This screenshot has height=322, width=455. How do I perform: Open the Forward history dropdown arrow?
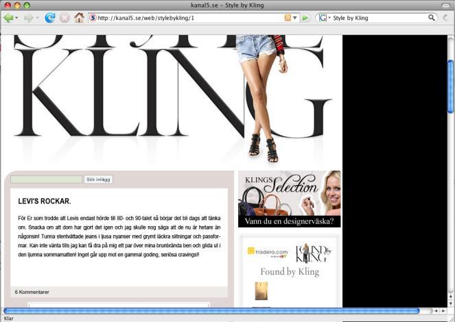point(38,18)
